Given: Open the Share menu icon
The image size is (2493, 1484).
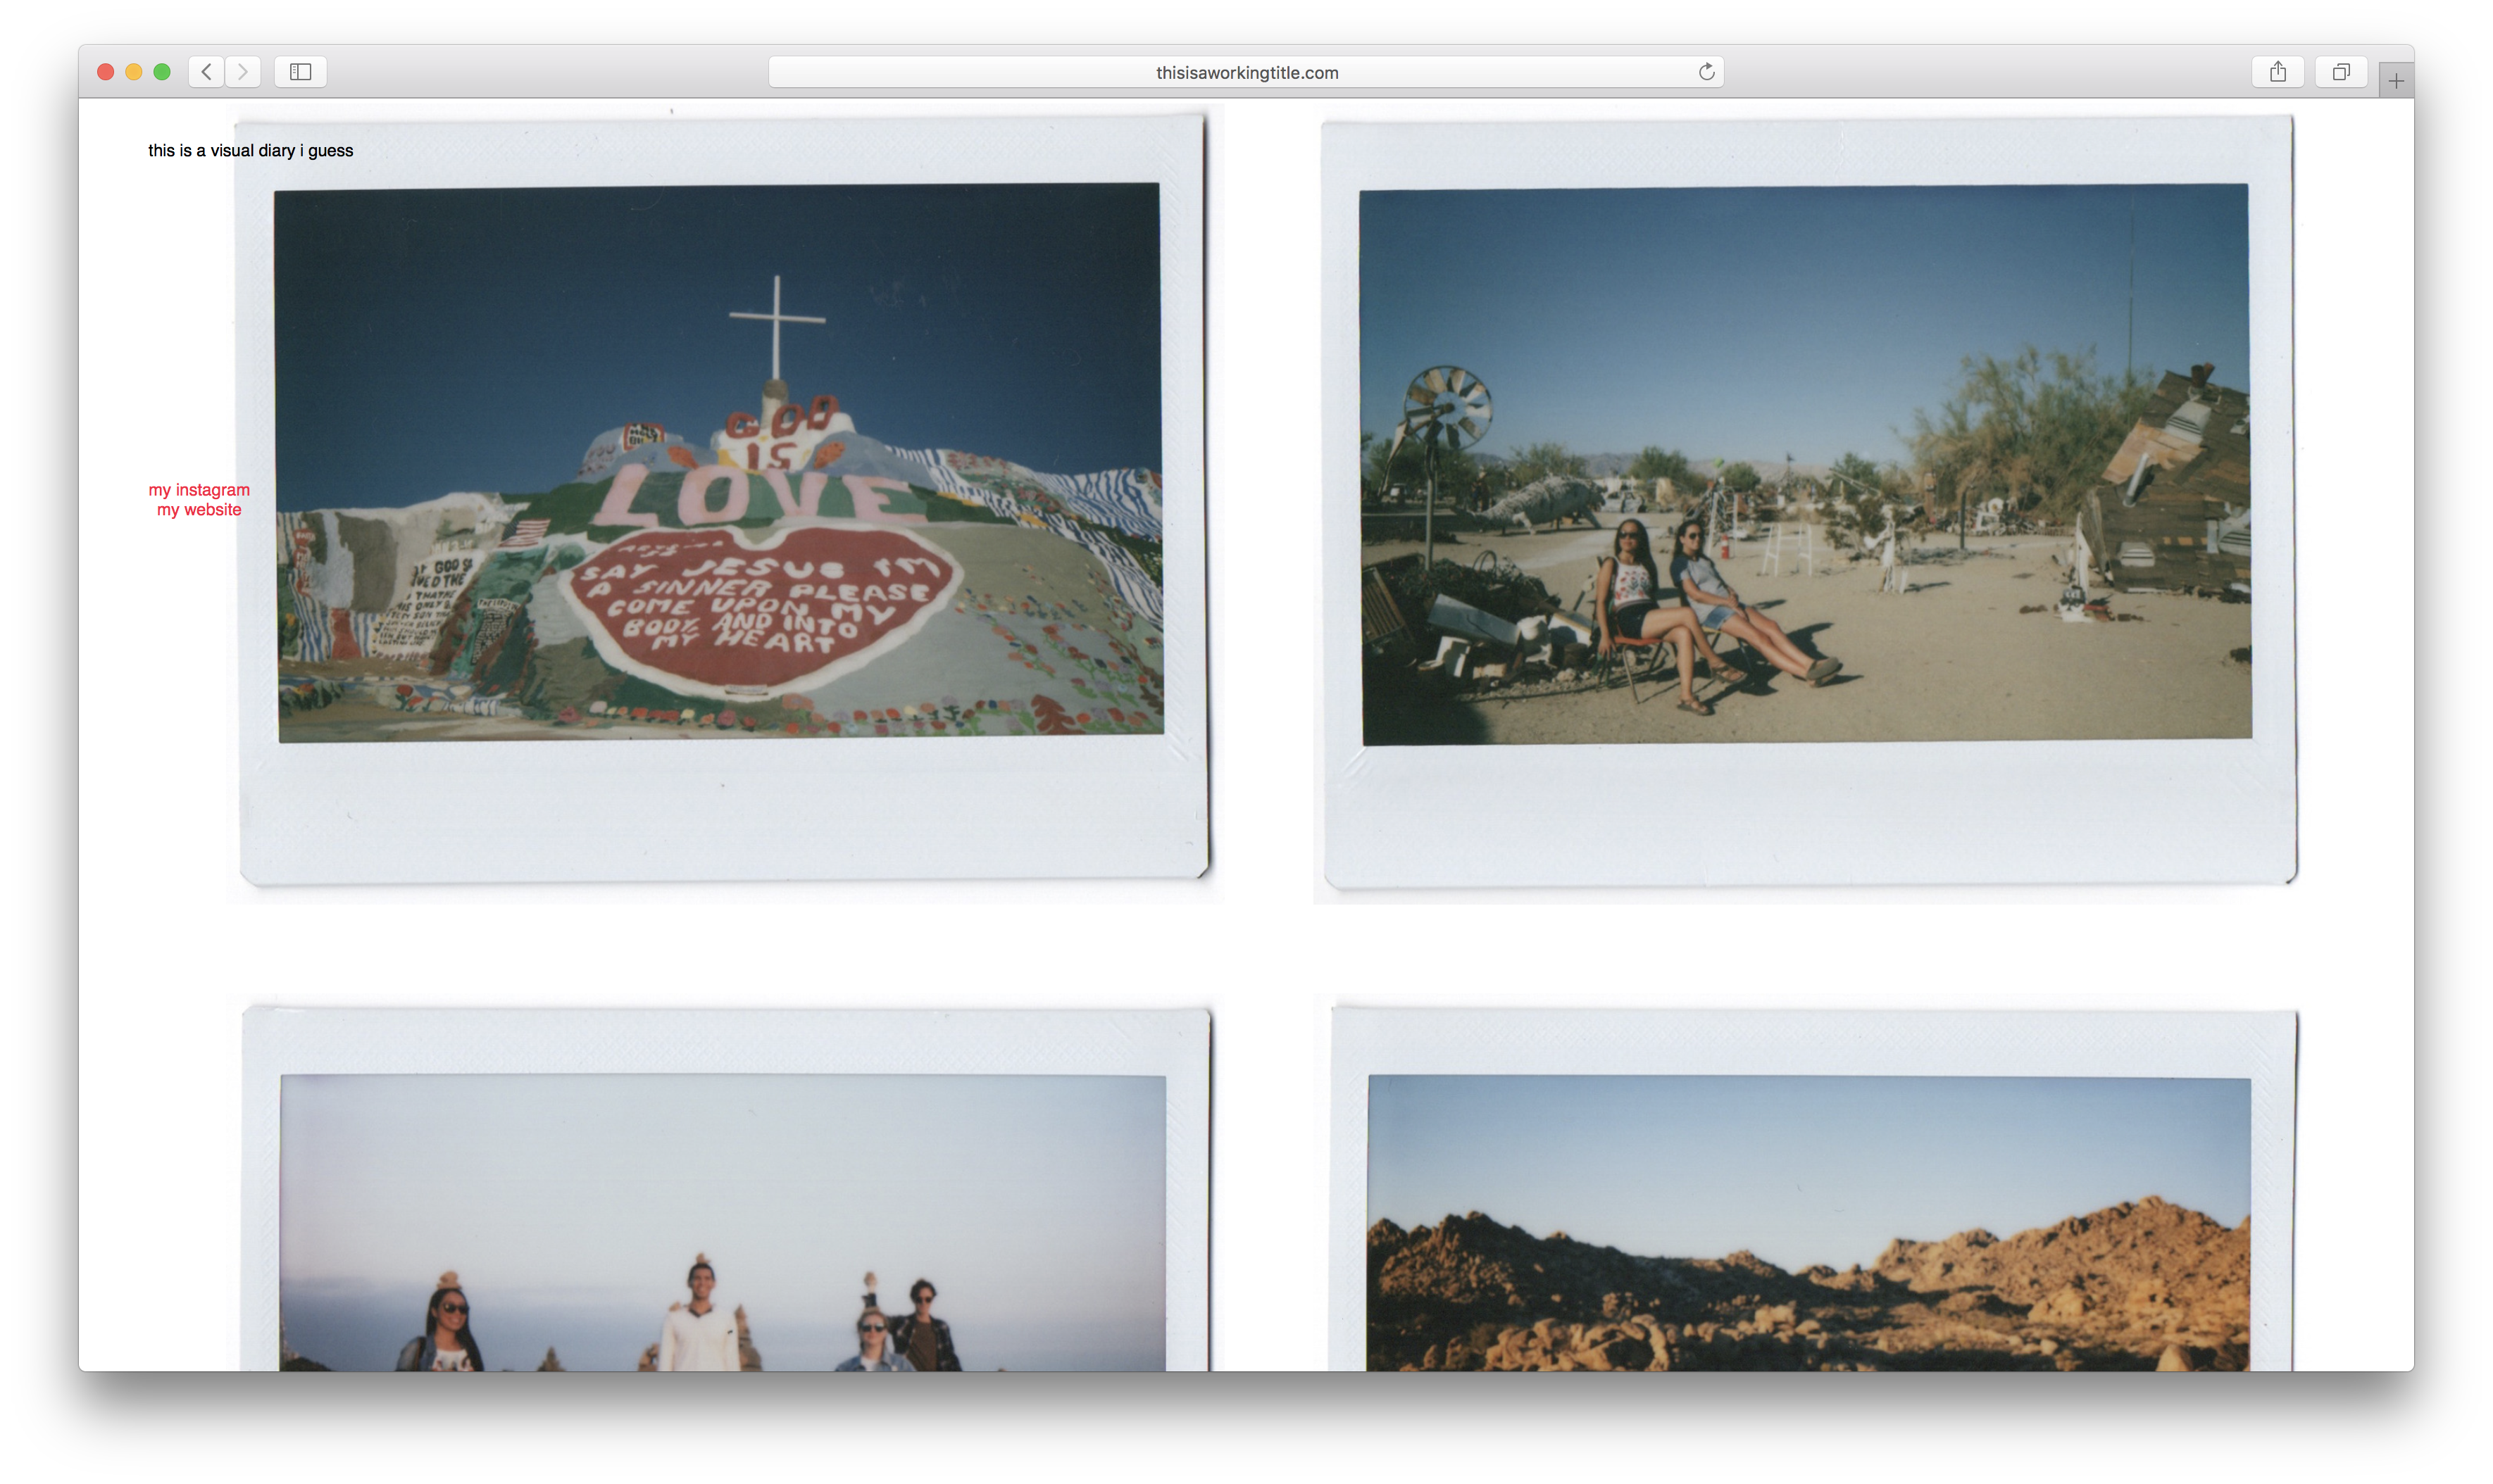Looking at the screenshot, I should coord(2278,72).
